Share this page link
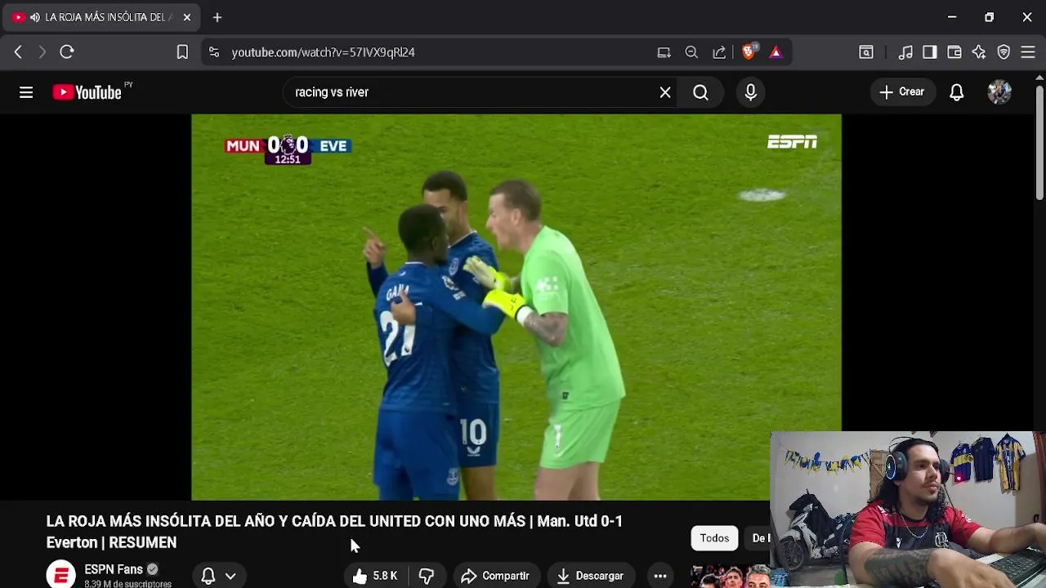 coord(719,52)
